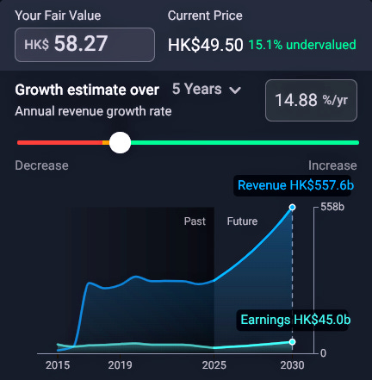Click the Your Fair Value label
The width and height of the screenshot is (372, 380).
[58, 16]
